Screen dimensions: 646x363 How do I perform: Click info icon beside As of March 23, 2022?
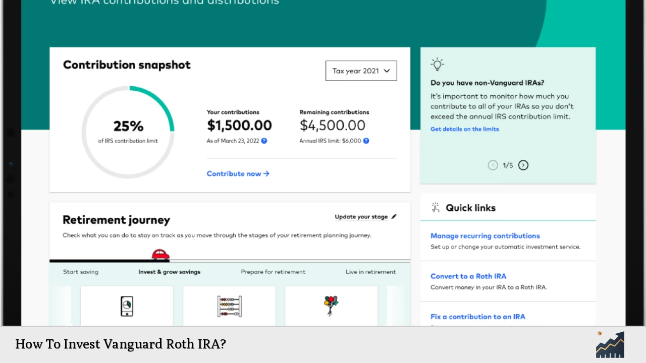(x=264, y=141)
